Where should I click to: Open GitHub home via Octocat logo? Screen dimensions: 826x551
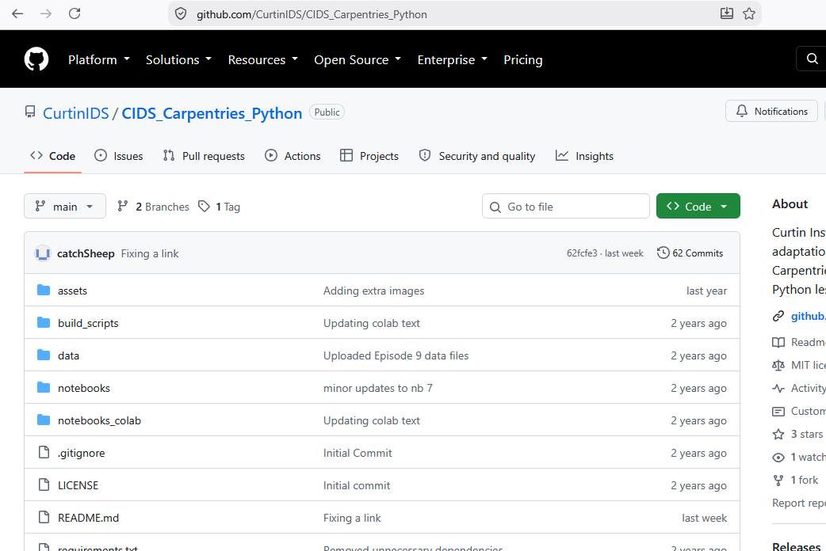point(36,59)
